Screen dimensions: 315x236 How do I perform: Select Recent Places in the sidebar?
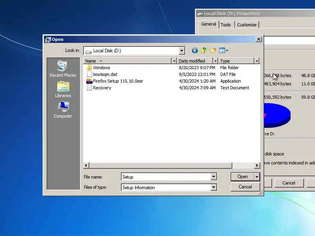click(x=63, y=69)
